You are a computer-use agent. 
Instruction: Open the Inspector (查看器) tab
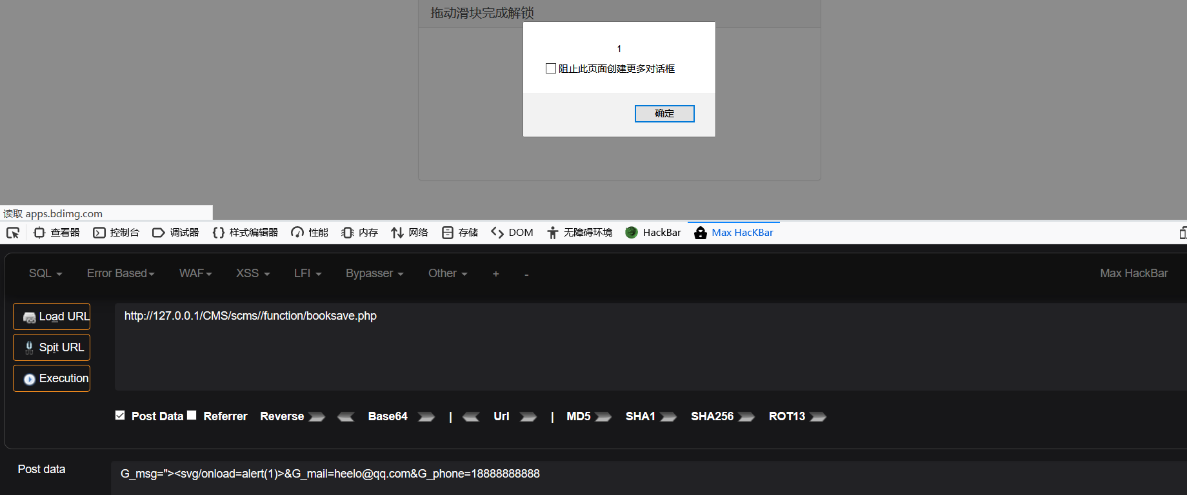pos(57,233)
